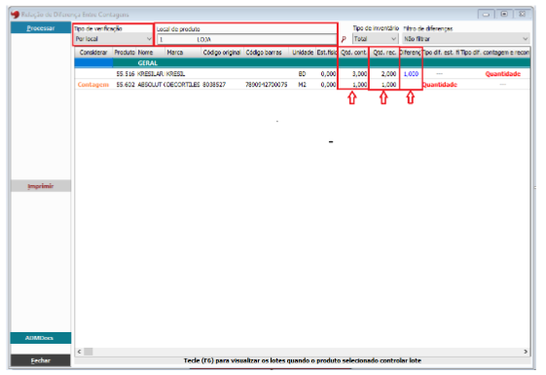The height and width of the screenshot is (375, 546).
Task: Click the Processar button
Action: coord(41,28)
